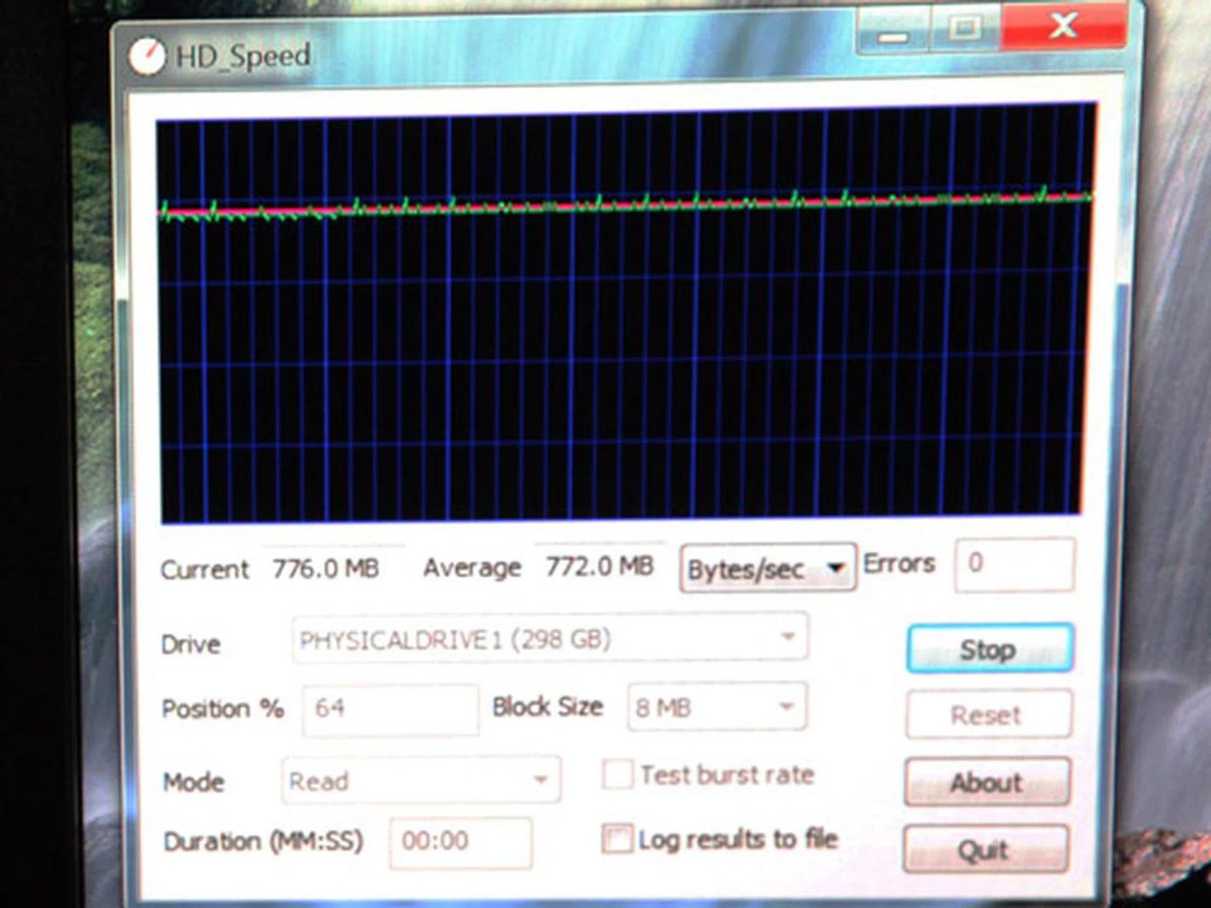Click the Quit button

[x=985, y=849]
